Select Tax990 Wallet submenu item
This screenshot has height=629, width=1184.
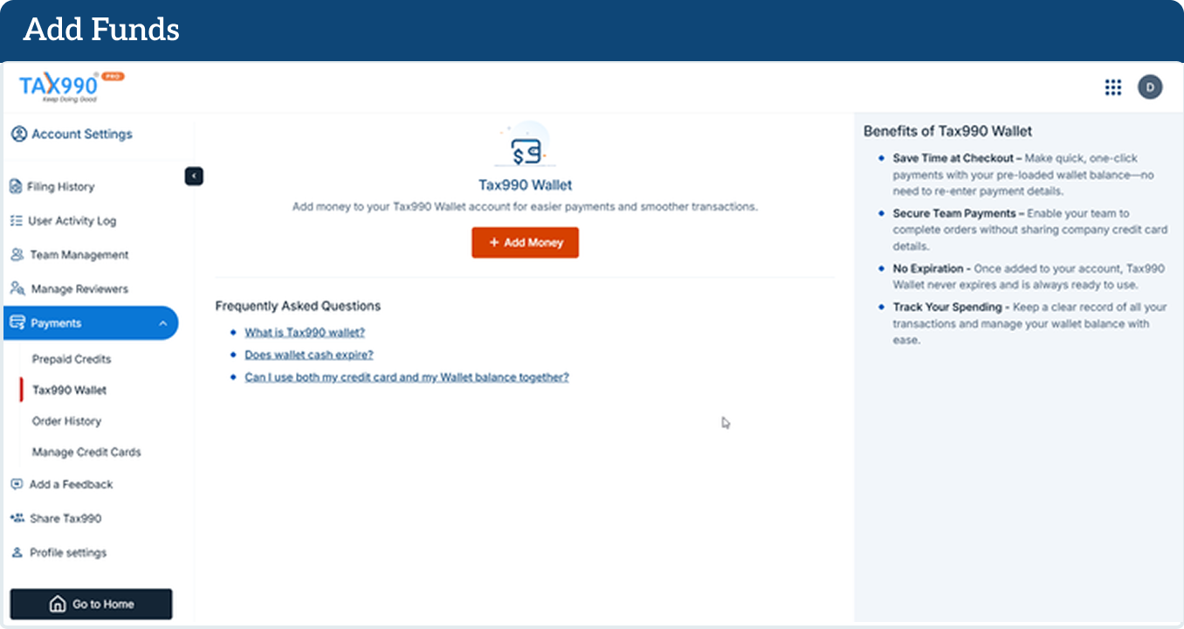69,391
